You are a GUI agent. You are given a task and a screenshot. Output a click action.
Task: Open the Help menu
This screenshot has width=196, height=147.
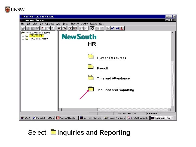[x=101, y=24]
